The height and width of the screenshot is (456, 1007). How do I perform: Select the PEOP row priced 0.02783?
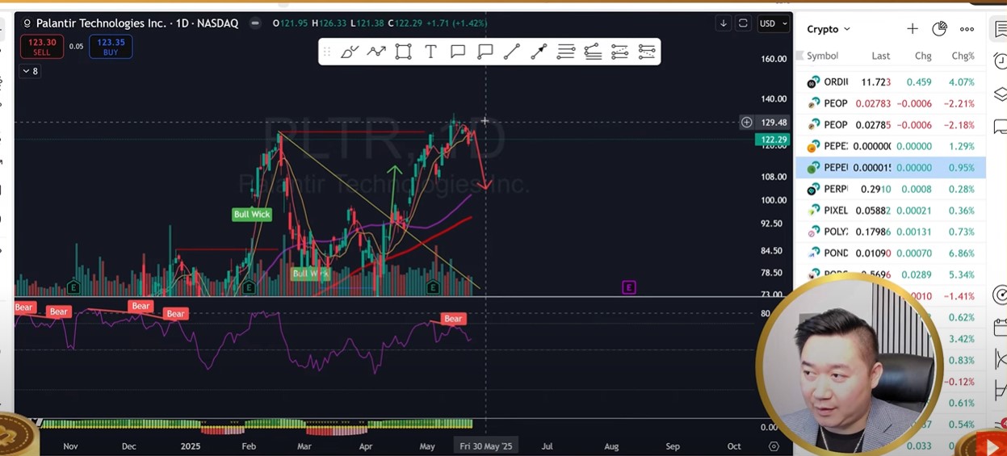[890, 103]
